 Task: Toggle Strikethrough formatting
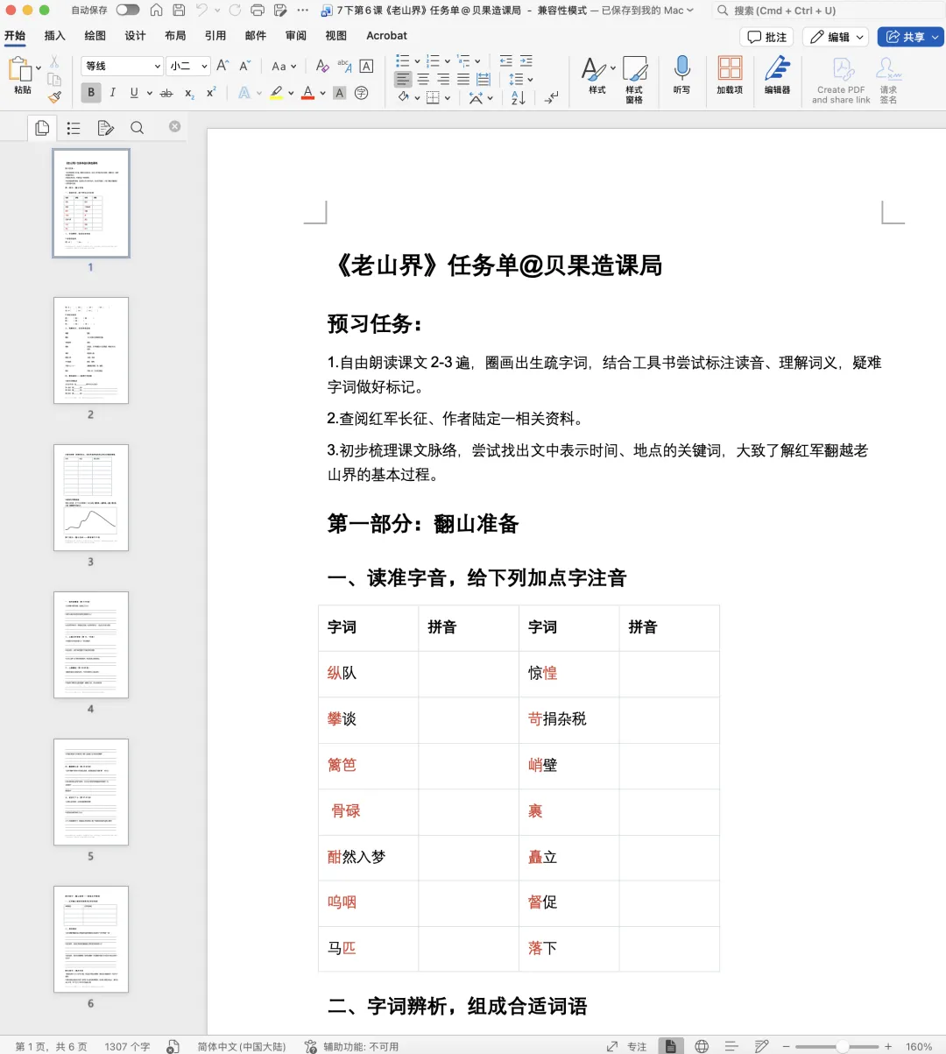pos(166,92)
